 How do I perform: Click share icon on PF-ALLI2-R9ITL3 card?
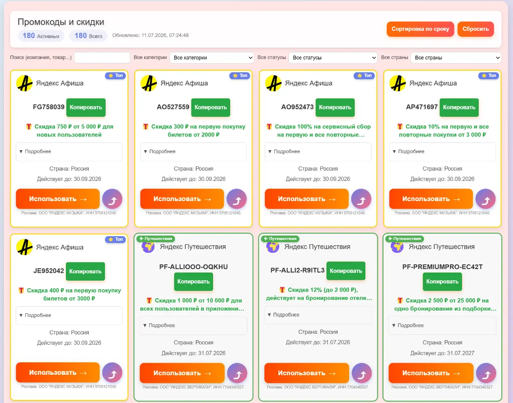pos(362,373)
